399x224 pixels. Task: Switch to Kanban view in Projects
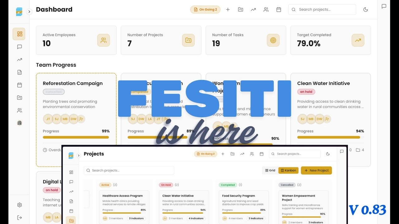[x=288, y=170]
